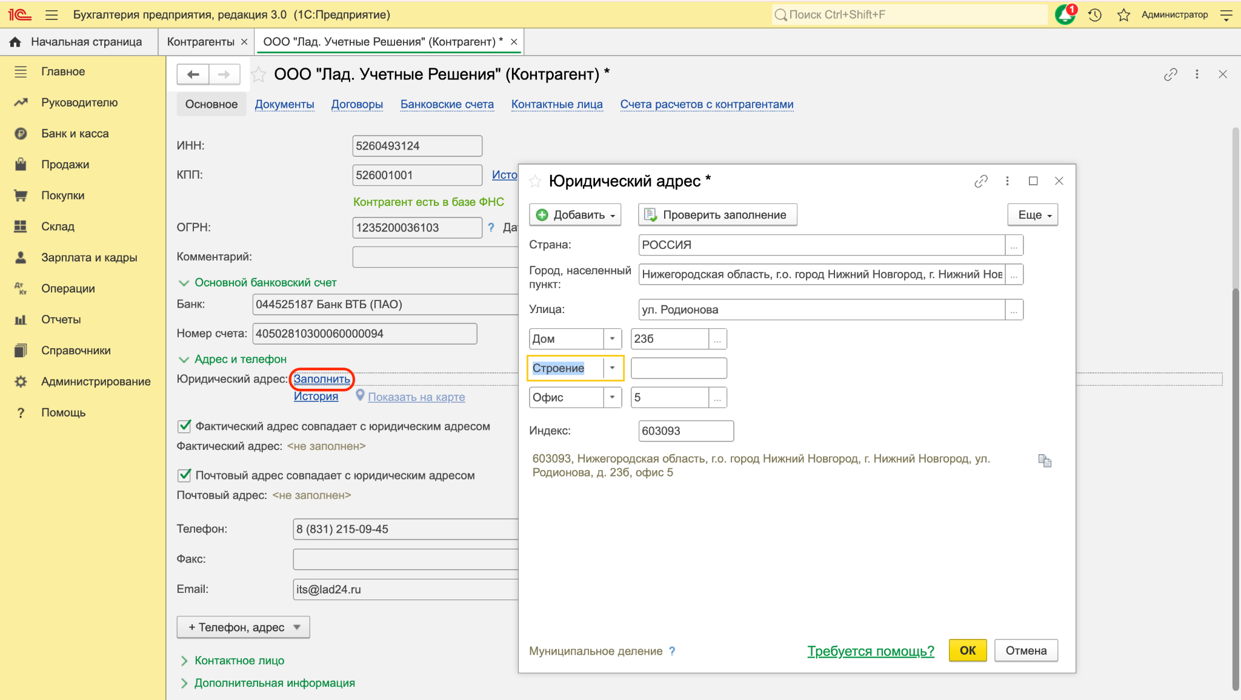1241x700 pixels.
Task: Open the main hamburger menu icon
Action: (52, 15)
